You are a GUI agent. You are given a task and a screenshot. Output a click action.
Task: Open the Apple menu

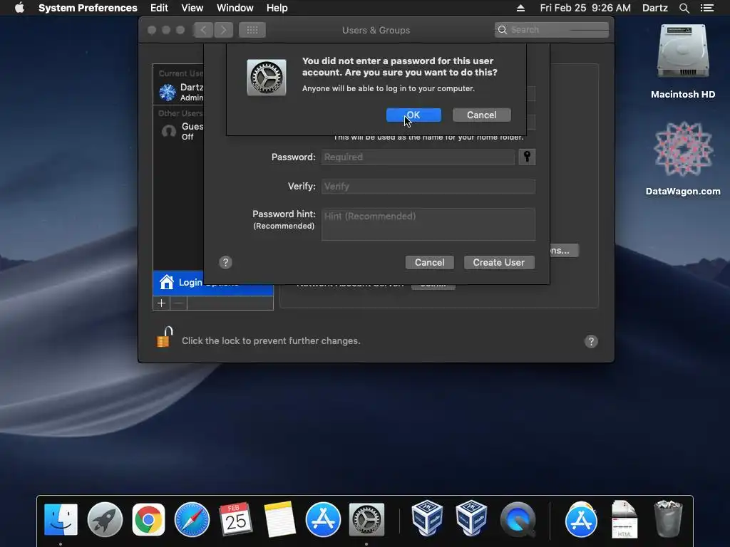19,8
